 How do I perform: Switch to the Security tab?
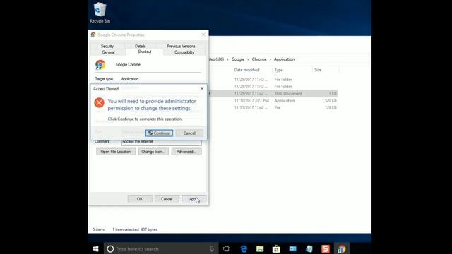tap(107, 46)
